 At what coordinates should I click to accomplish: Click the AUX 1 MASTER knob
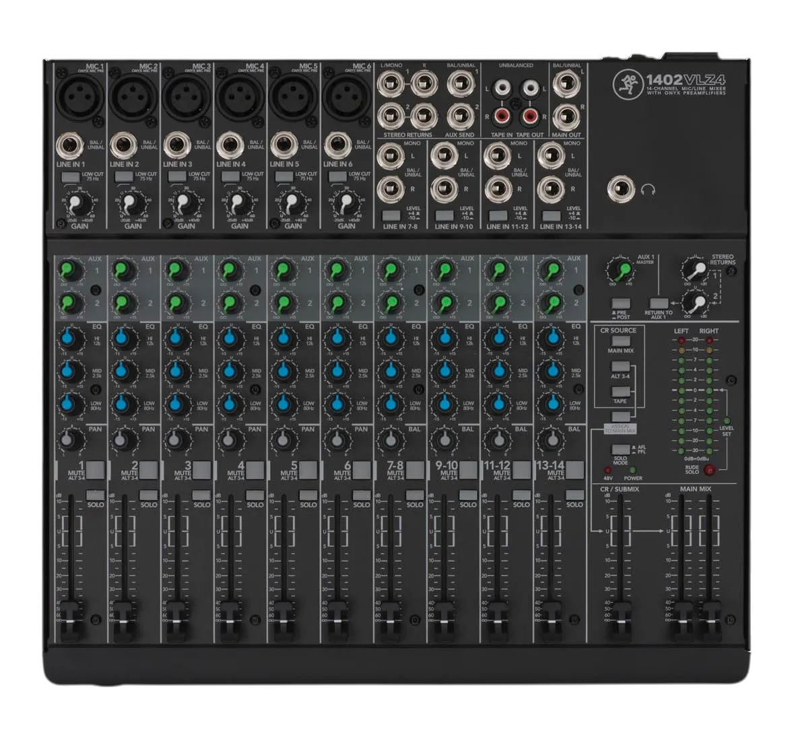pos(621,270)
